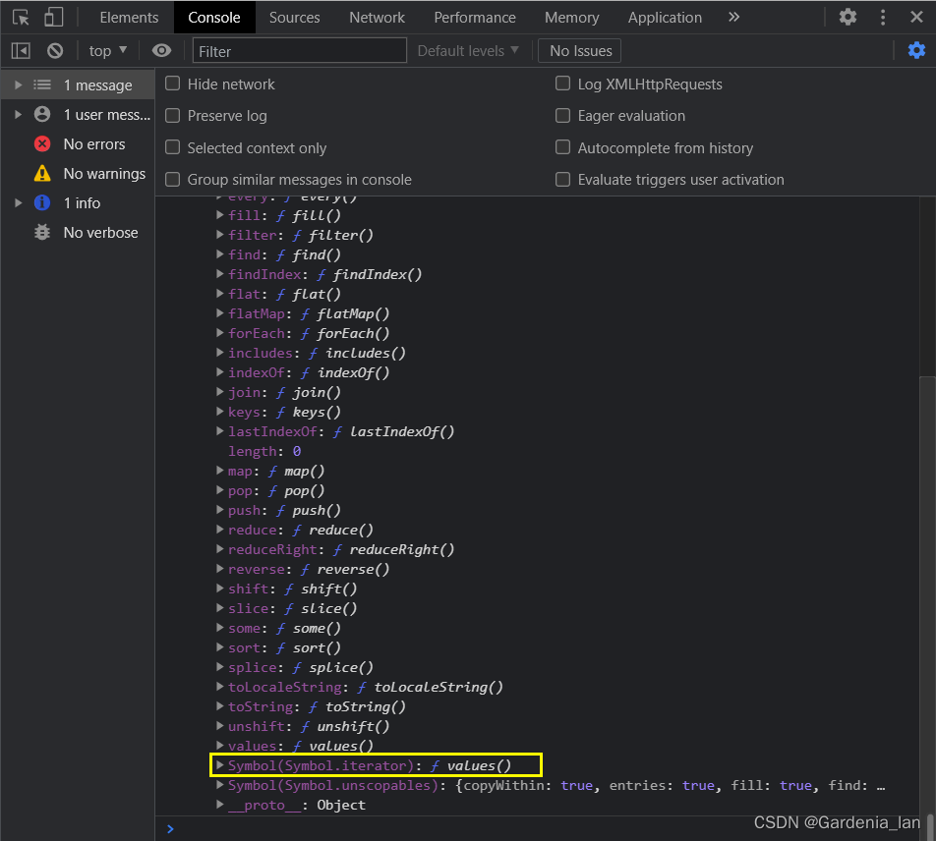This screenshot has width=936, height=841.
Task: Show more tabs with double chevron
Action: tap(733, 17)
